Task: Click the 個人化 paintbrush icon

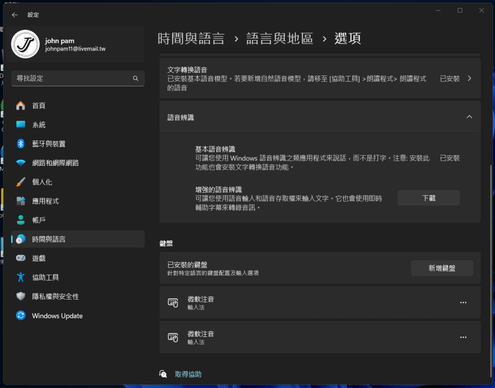Action: coord(21,182)
